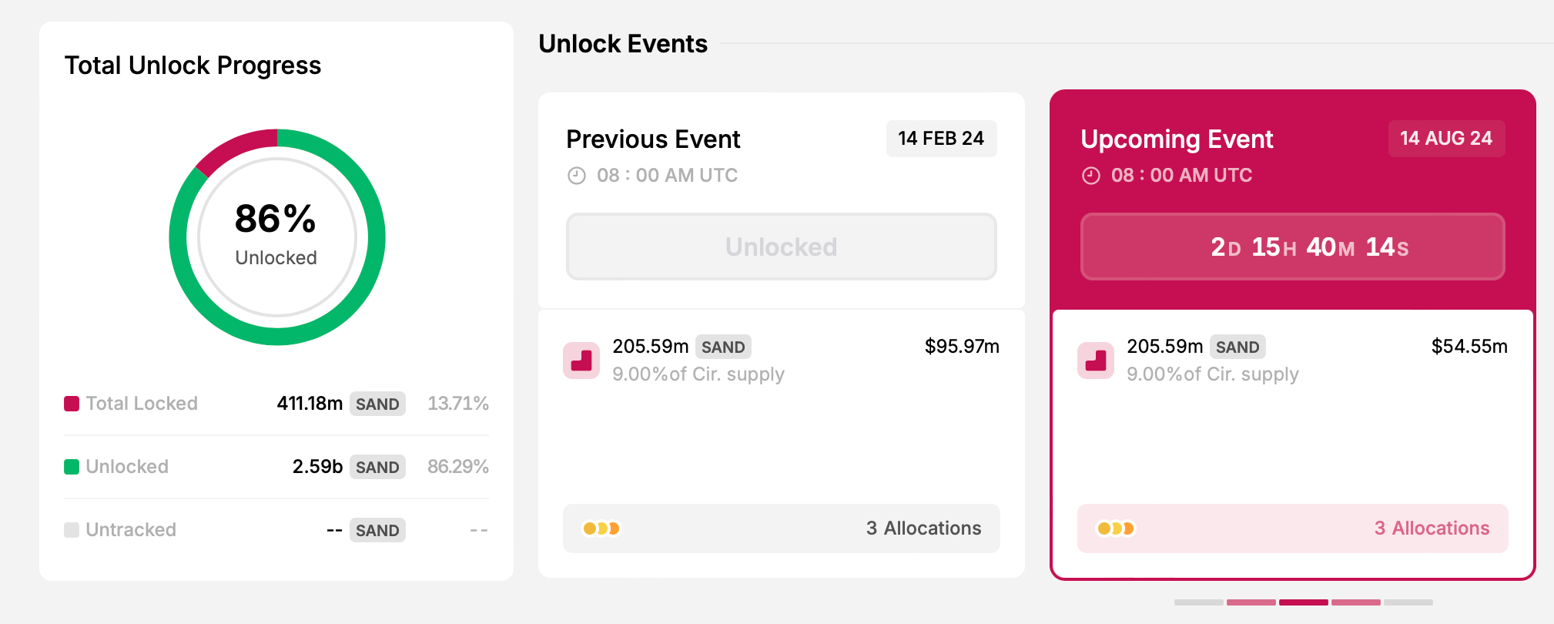Viewport: 1554px width, 624px height.
Task: Click the SAND token icon in Previous Event
Action: pyautogui.click(x=581, y=361)
